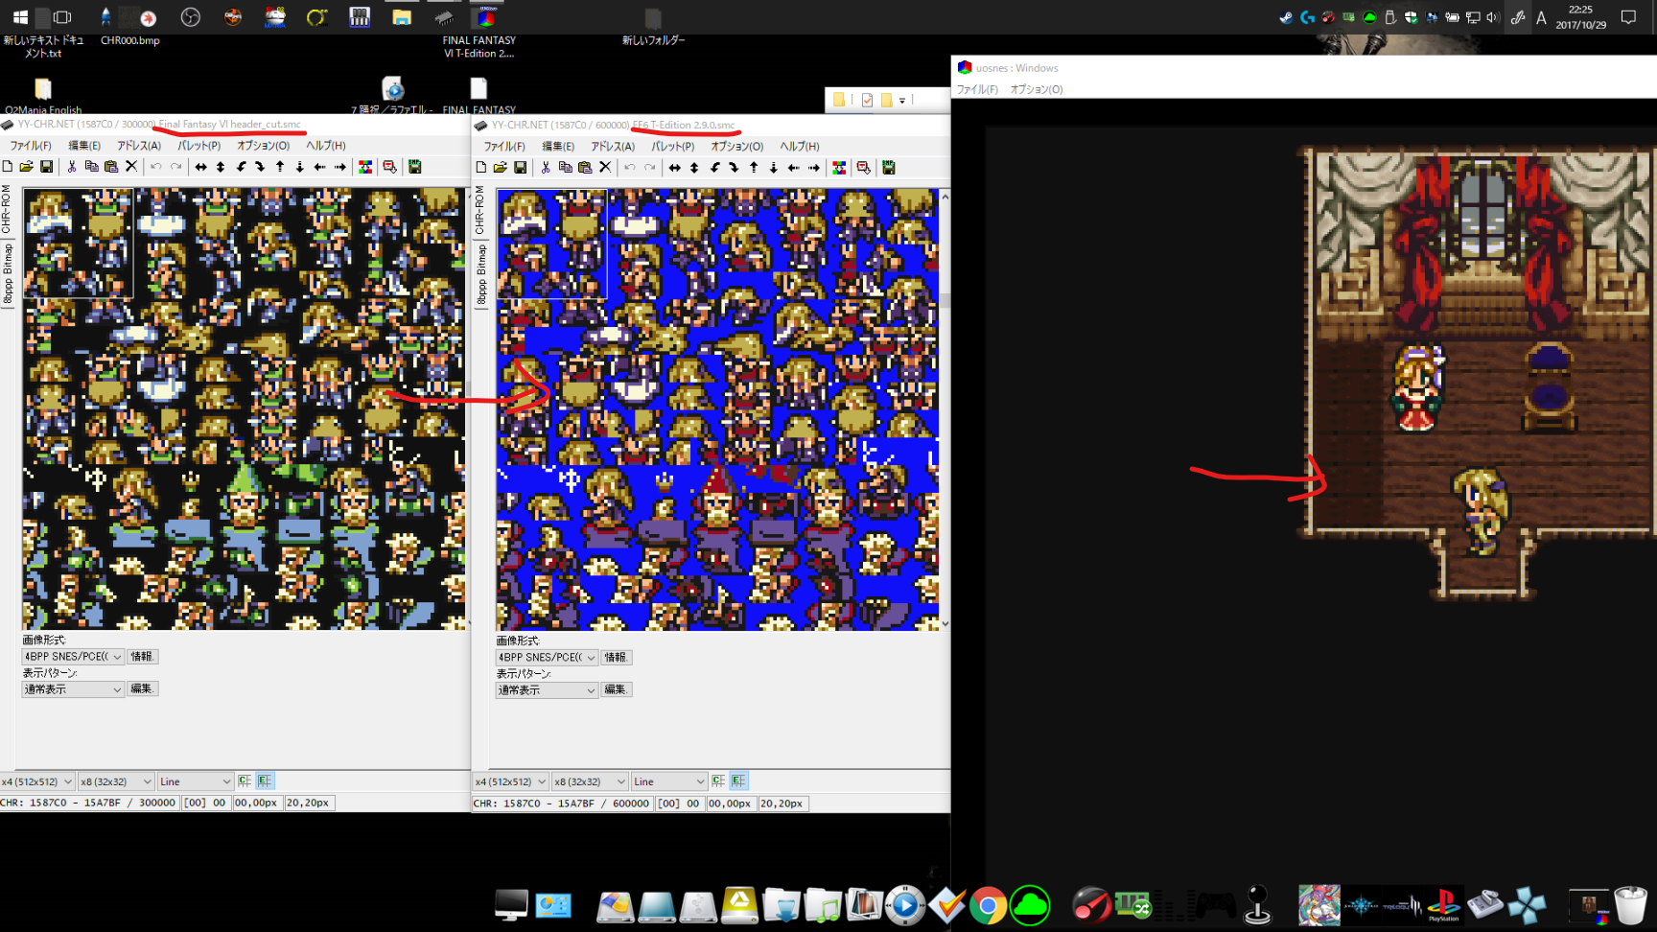The image size is (1657, 932).
Task: Click rotate right icon in header_cut.smc window
Action: tap(260, 167)
